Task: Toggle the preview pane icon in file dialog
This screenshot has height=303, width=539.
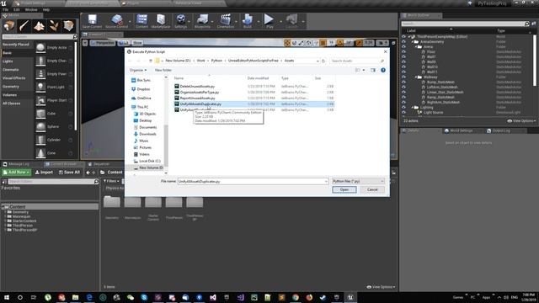Action: pyautogui.click(x=373, y=70)
